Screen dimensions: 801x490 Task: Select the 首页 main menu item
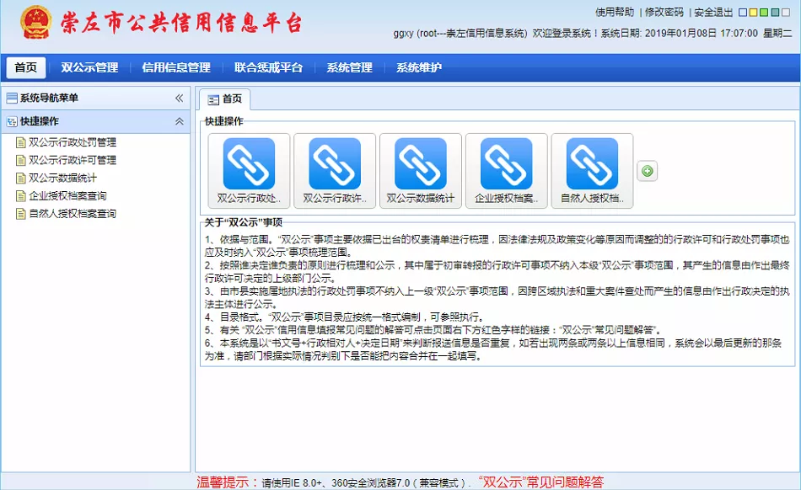26,67
